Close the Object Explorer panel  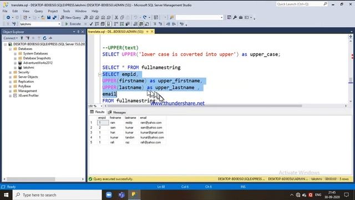pyautogui.click(x=83, y=32)
